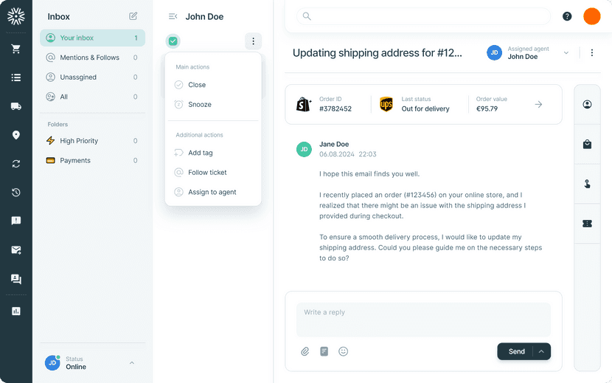The height and width of the screenshot is (383, 612).
Task: Collapse the ticket list panel toggle
Action: [173, 16]
